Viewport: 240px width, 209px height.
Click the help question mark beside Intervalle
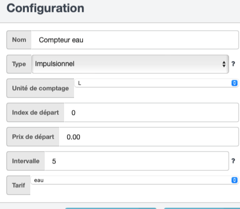233,161
